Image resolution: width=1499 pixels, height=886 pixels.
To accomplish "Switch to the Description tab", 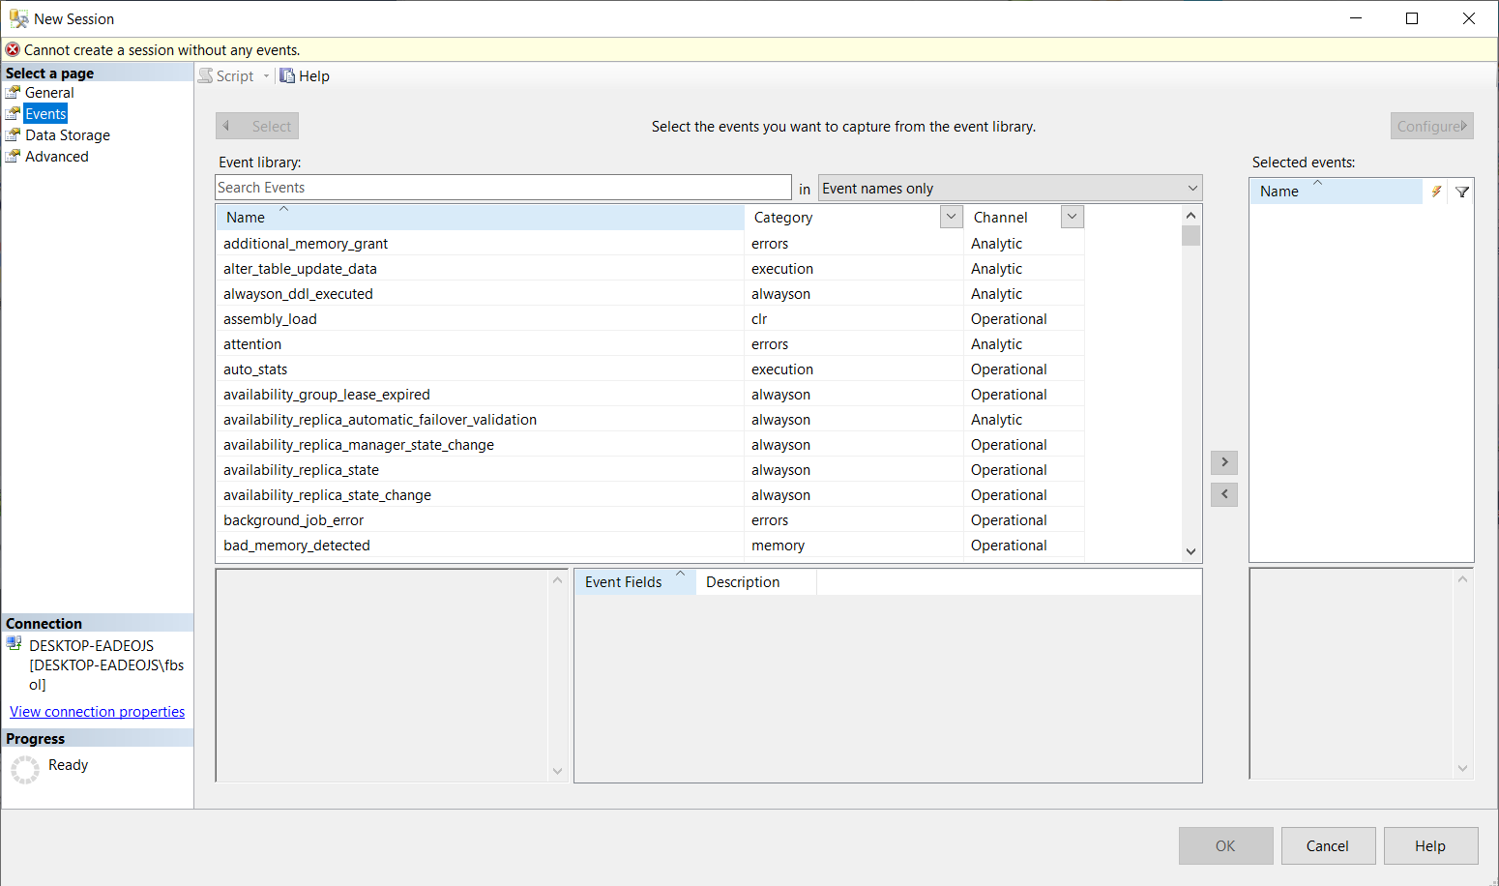I will tap(743, 582).
